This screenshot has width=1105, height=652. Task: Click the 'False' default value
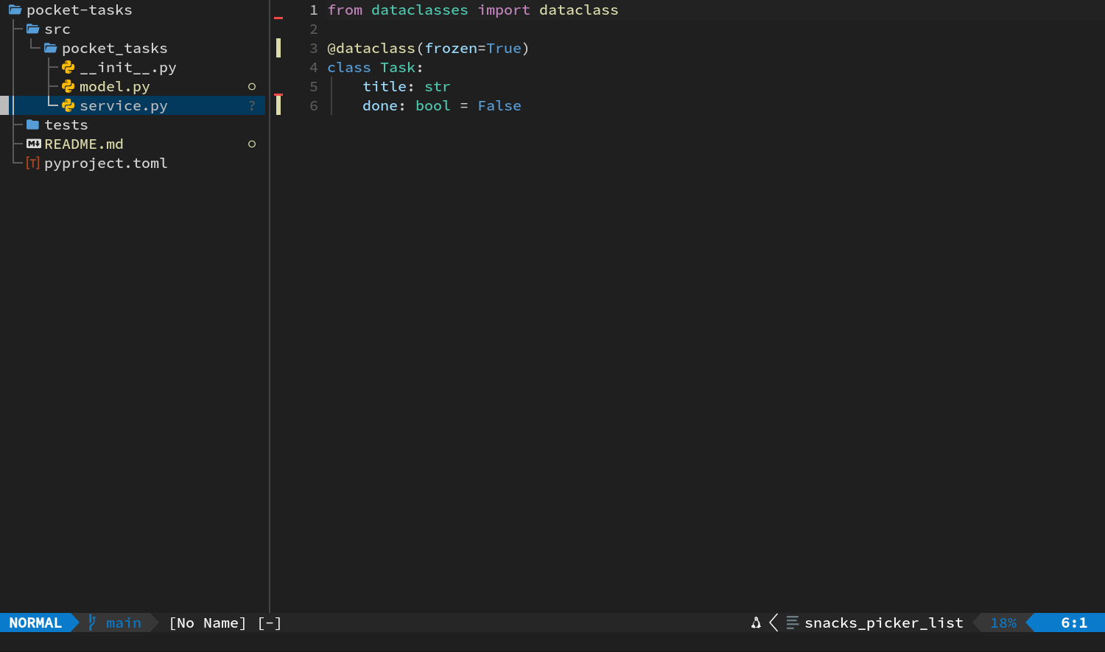coord(499,106)
